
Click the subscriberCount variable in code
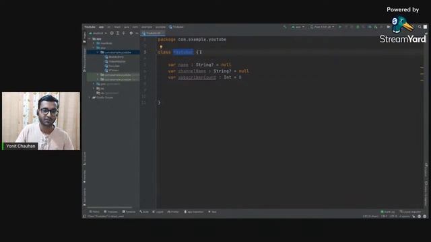[x=197, y=77]
